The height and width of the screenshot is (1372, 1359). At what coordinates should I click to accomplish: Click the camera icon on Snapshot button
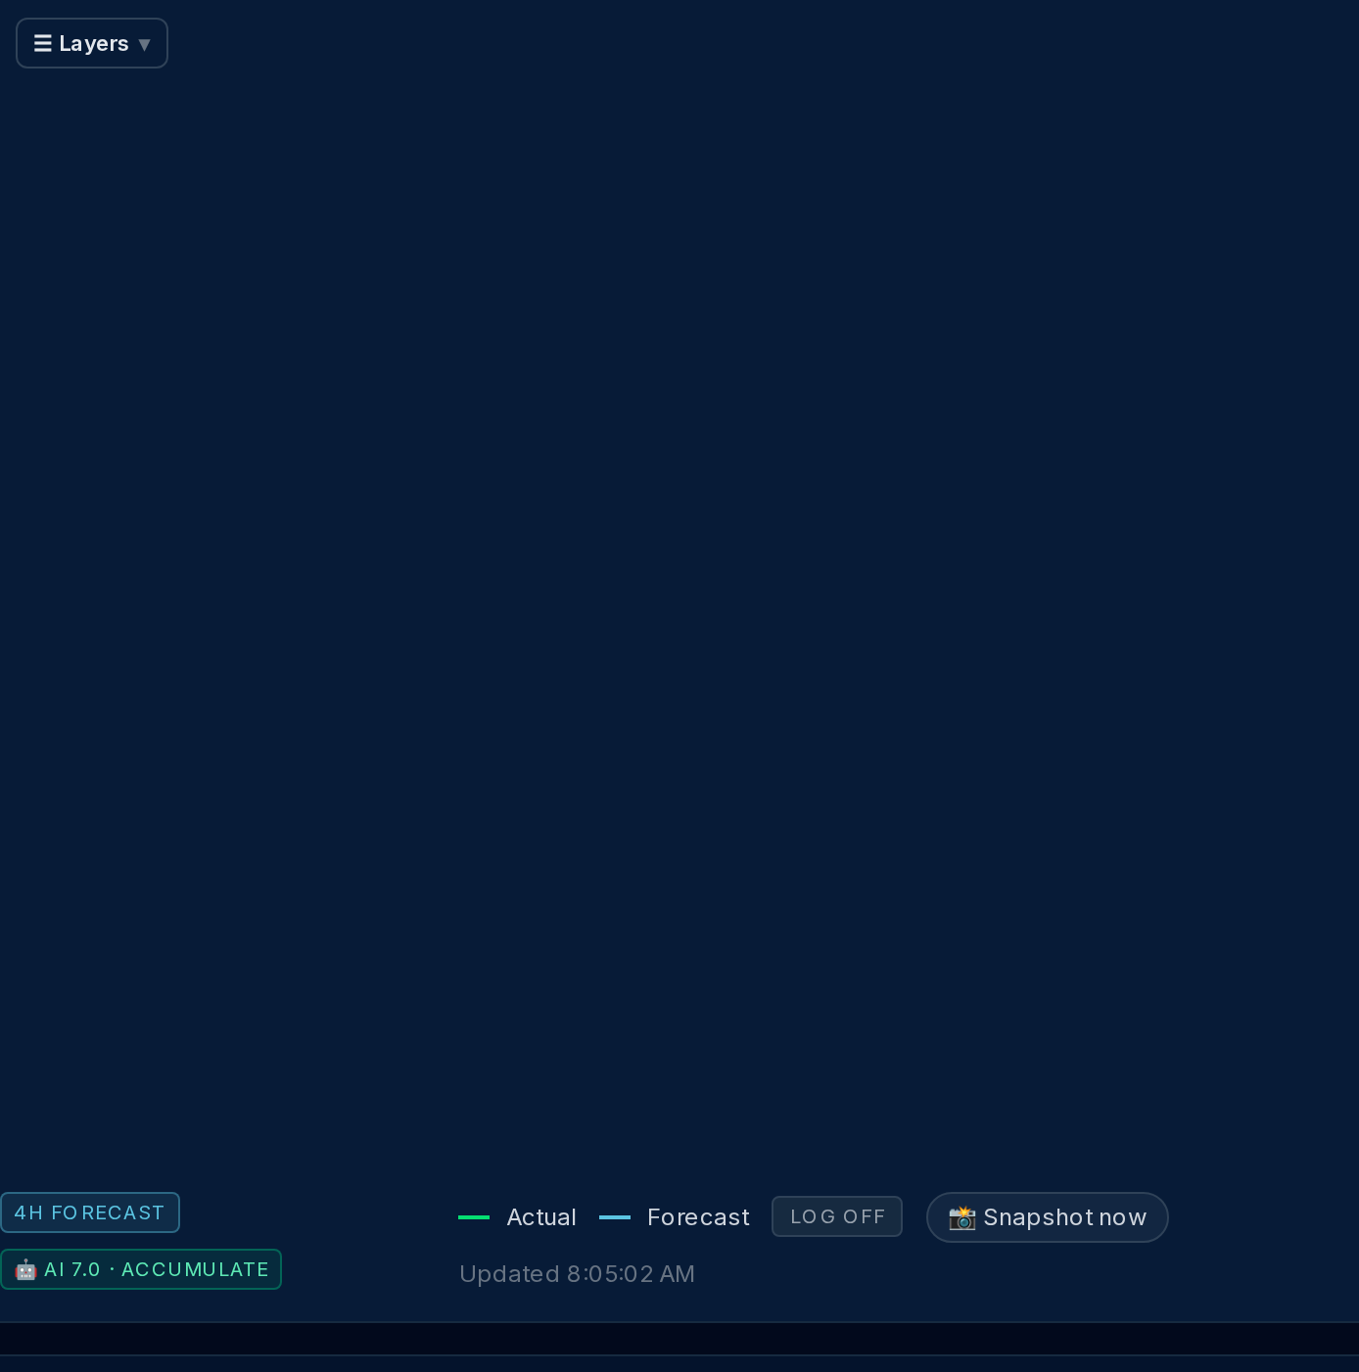click(962, 1217)
